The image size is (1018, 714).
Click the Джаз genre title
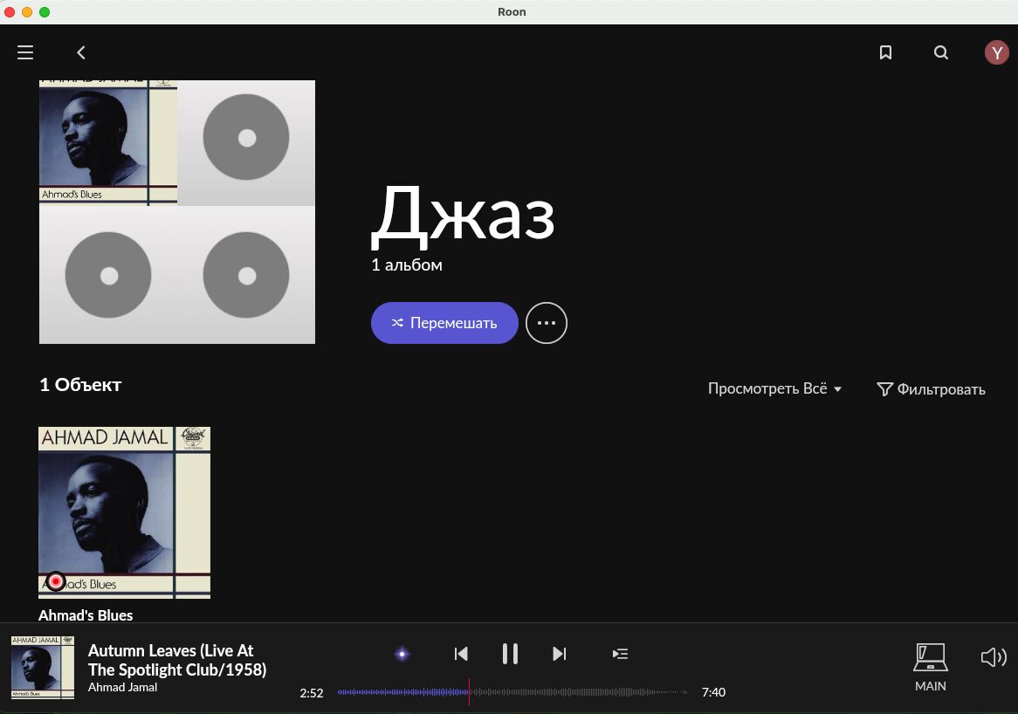click(x=463, y=216)
